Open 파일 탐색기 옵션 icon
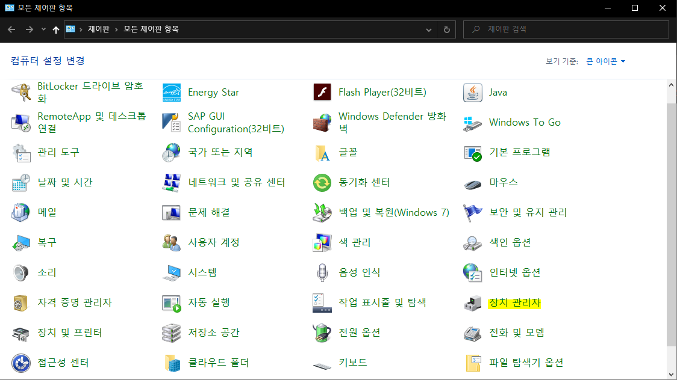 [x=473, y=363]
